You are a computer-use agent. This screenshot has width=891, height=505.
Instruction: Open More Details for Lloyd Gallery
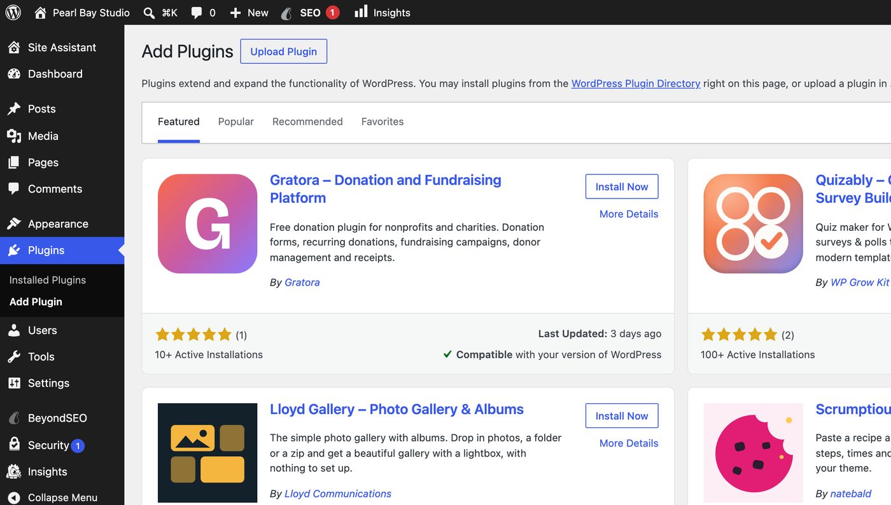click(629, 443)
